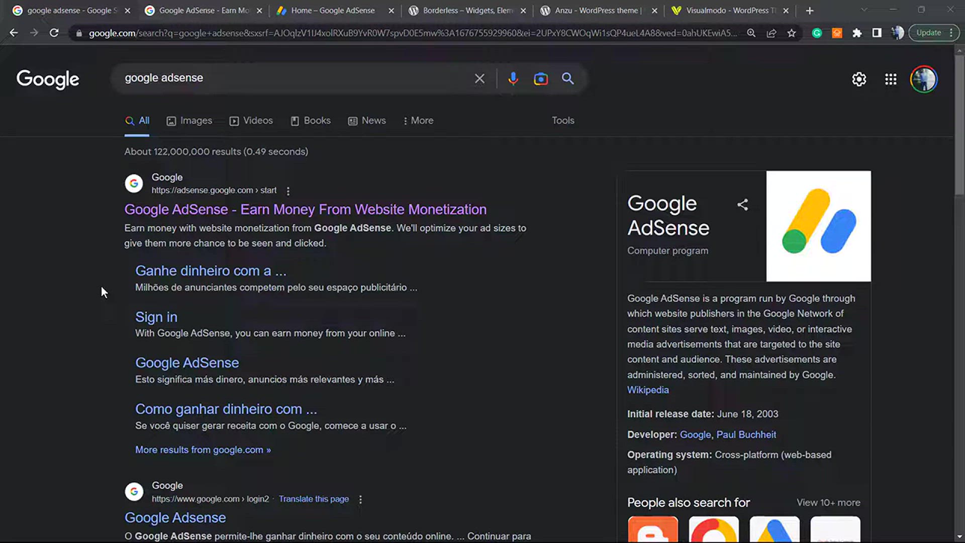Open the Extensions puzzle piece menu
Viewport: 965px width, 543px height.
point(857,33)
